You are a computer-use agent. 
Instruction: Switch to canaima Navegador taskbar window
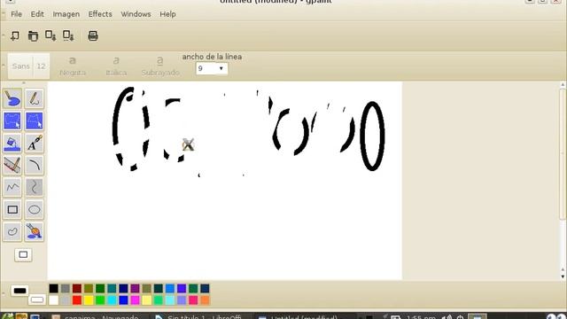pyautogui.click(x=95, y=316)
